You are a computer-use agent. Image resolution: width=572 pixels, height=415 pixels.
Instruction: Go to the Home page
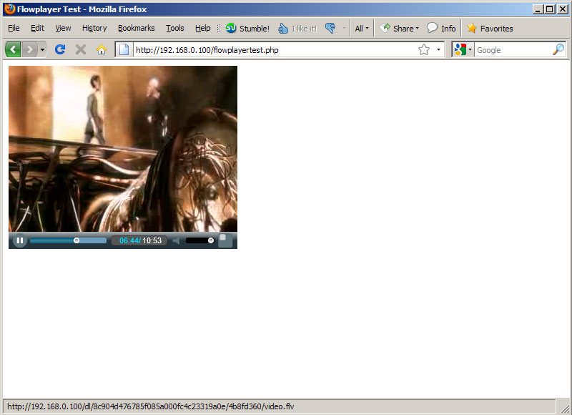click(x=102, y=49)
